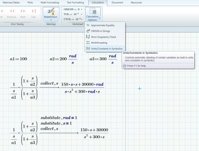199x151 pixels.
Task: Toggle ORIGIN in Strings option
Action: click(x=100, y=31)
